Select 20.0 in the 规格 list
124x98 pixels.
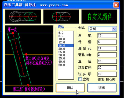[x=66, y=49]
